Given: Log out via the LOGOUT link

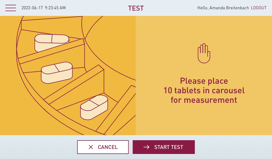Looking at the screenshot, I should click(259, 8).
